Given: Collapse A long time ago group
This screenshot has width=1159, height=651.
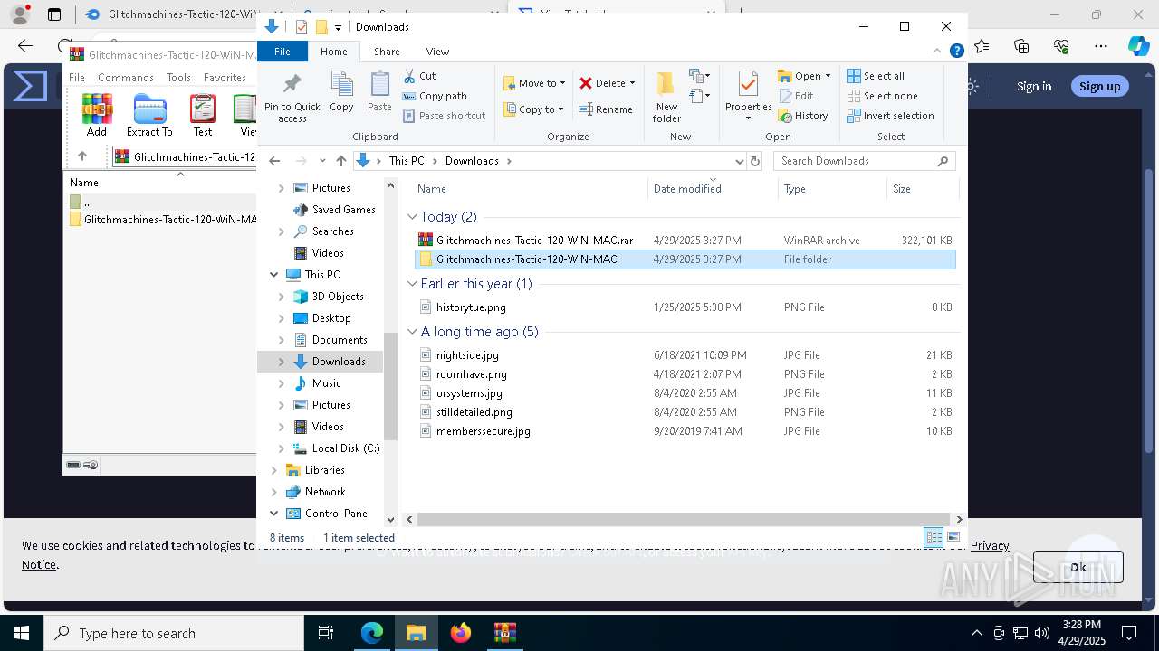Looking at the screenshot, I should click(x=412, y=332).
